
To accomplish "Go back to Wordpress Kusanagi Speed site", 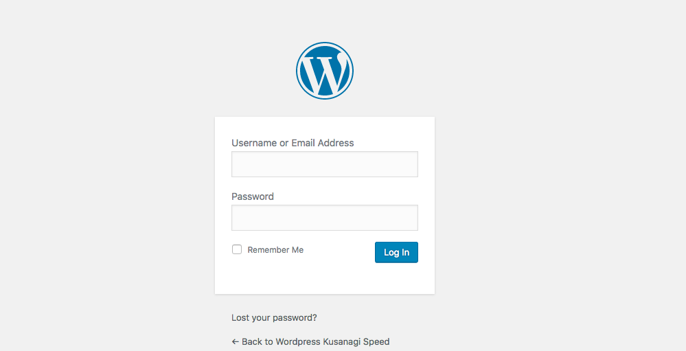I will point(310,342).
